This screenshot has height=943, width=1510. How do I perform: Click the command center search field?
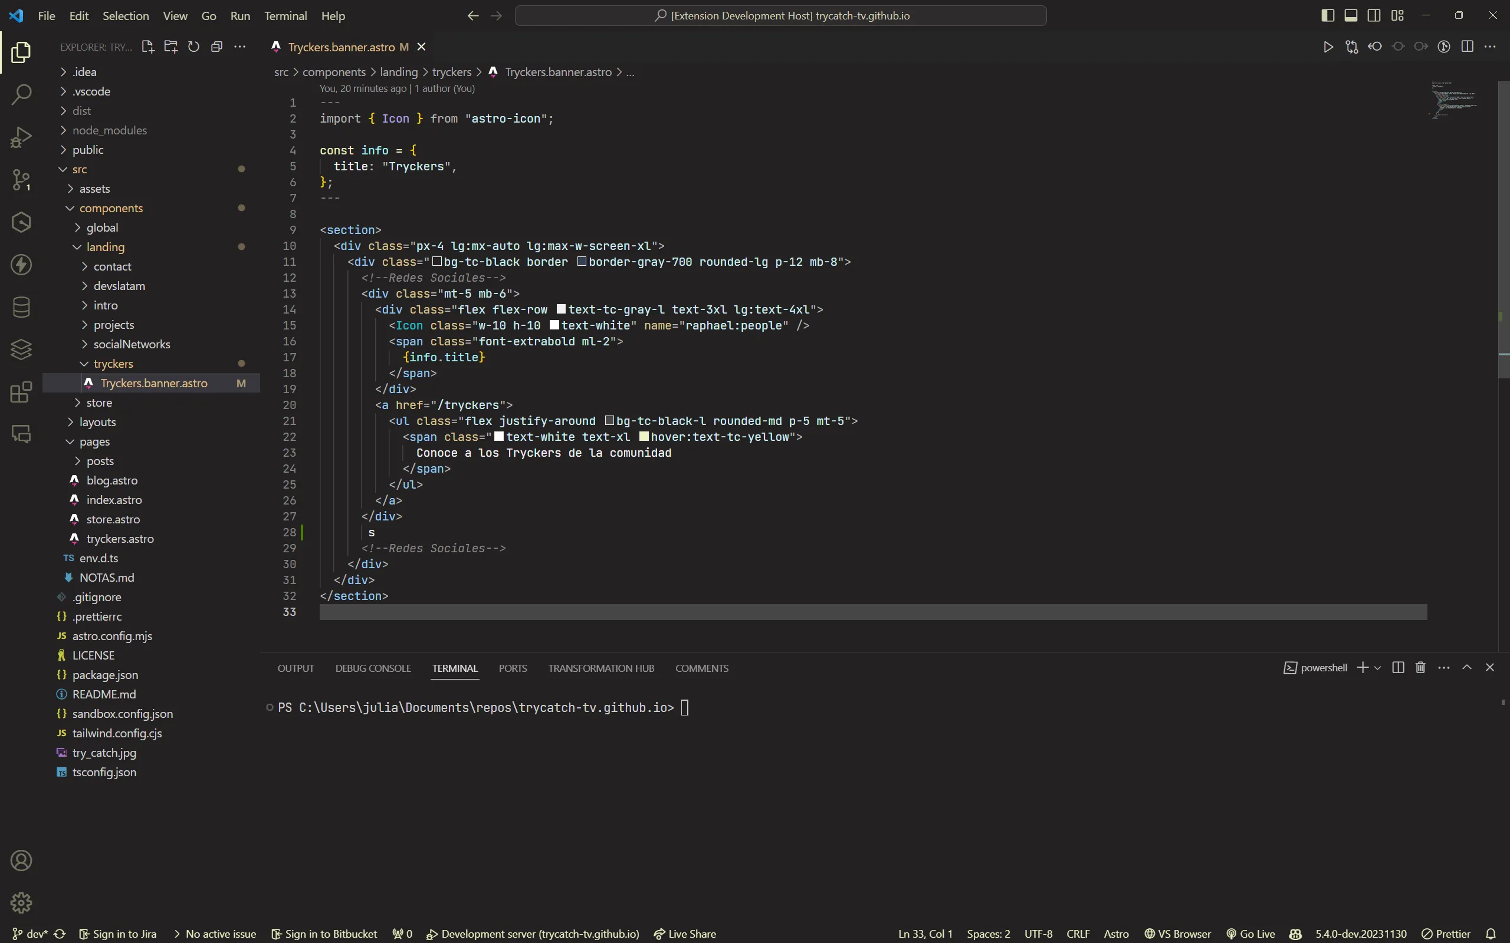(x=780, y=15)
